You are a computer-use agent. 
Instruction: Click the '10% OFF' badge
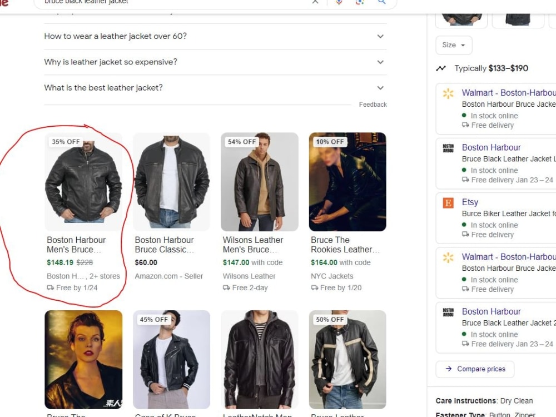[x=330, y=142]
